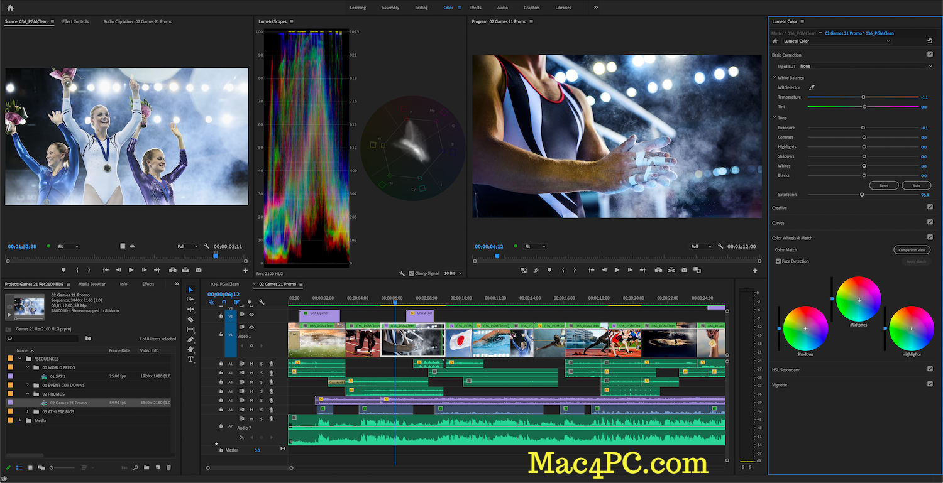This screenshot has height=483, width=943.
Task: Switch to Graphics workspace
Action: [x=532, y=8]
